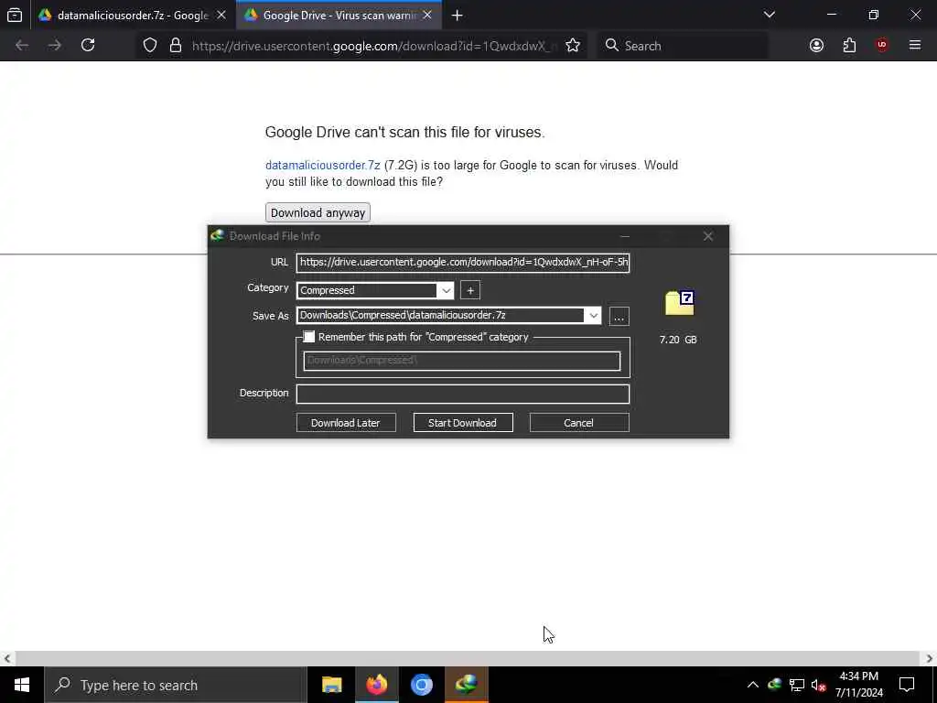This screenshot has height=703, width=937.
Task: Click the network tray icon
Action: click(x=797, y=685)
